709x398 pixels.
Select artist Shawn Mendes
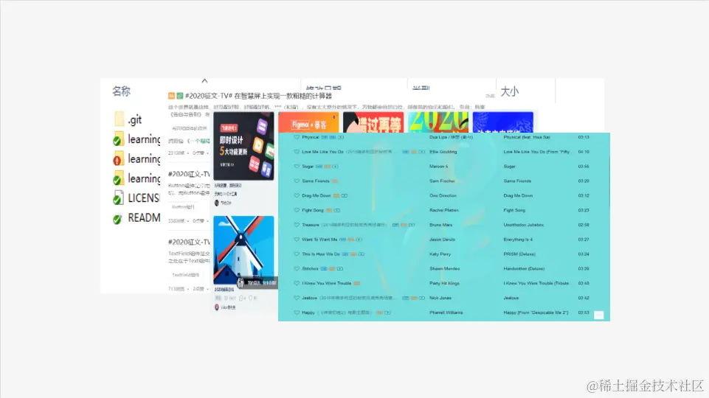point(444,268)
